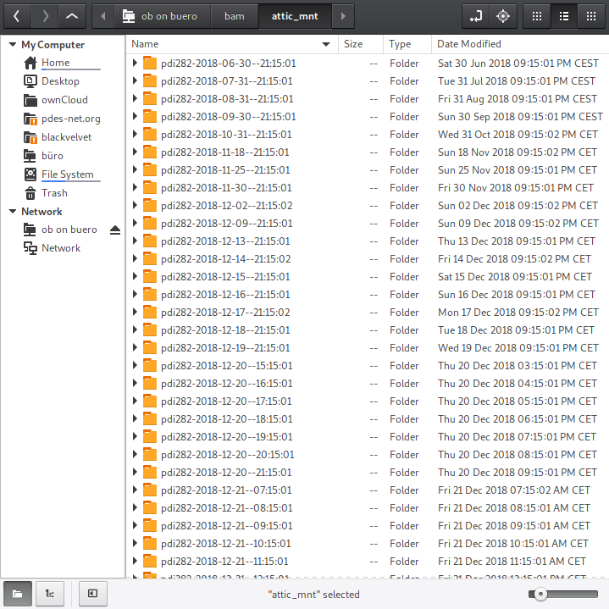Image resolution: width=609 pixels, height=609 pixels.
Task: Select folder icon of pdi282-2018-08-31--21:15:01
Action: coord(150,98)
